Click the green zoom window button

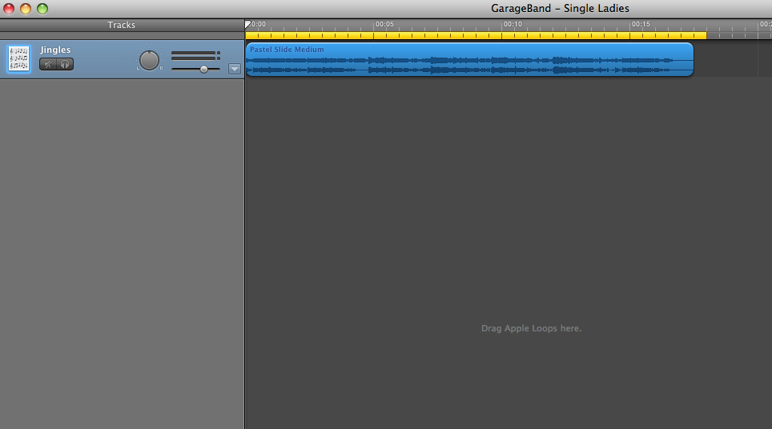click(42, 9)
